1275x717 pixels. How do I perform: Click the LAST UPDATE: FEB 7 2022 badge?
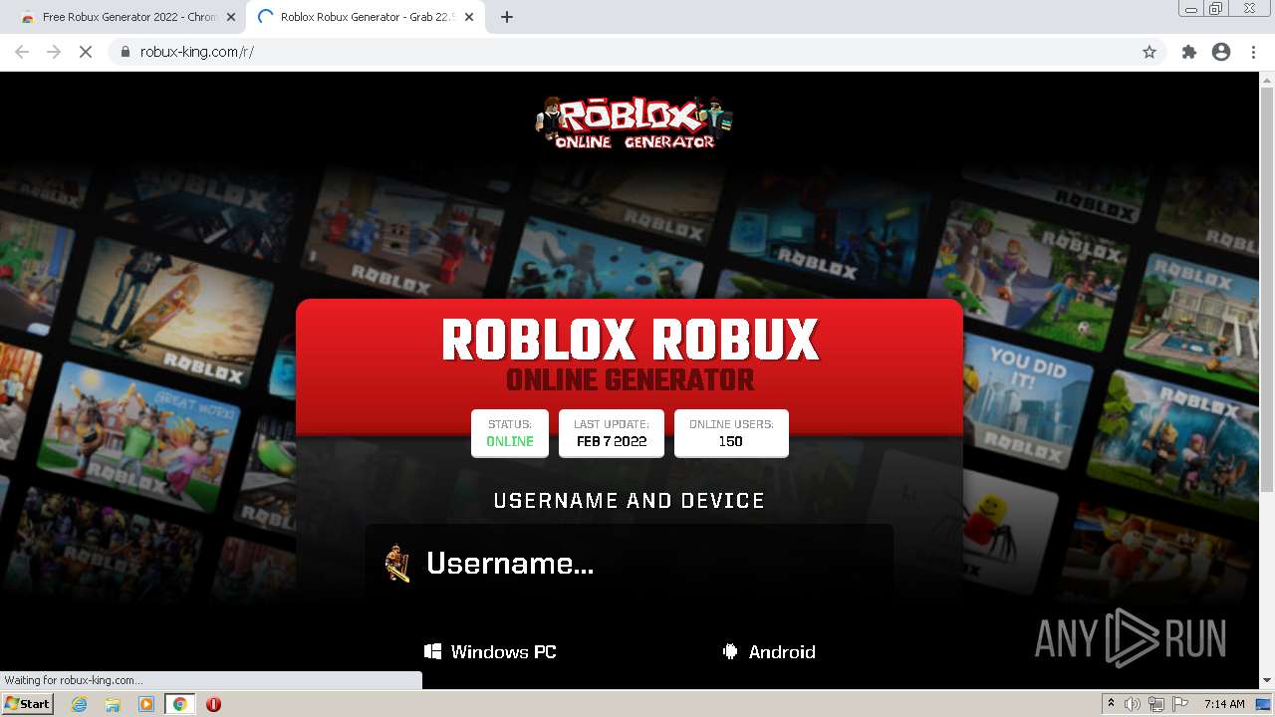(x=612, y=433)
